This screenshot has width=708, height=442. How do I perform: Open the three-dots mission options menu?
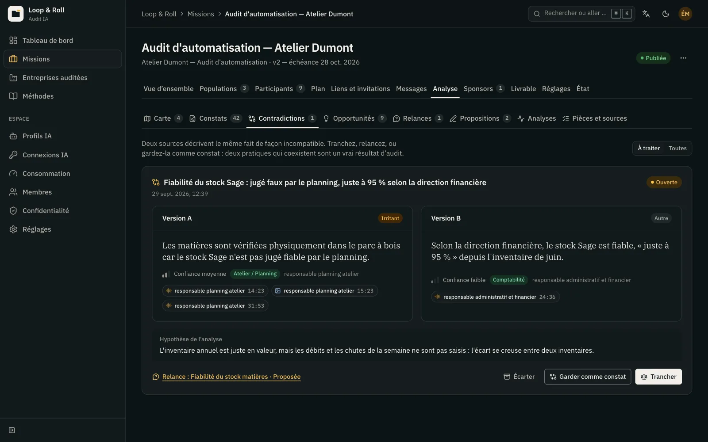point(683,58)
